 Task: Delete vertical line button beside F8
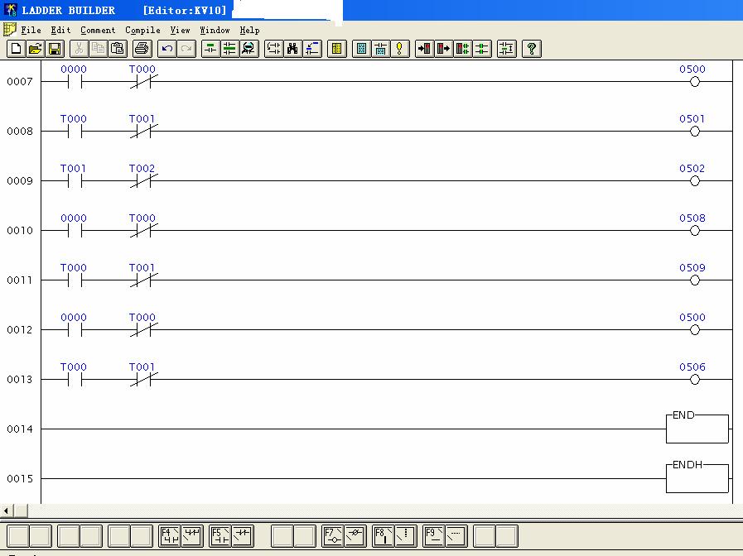[406, 535]
